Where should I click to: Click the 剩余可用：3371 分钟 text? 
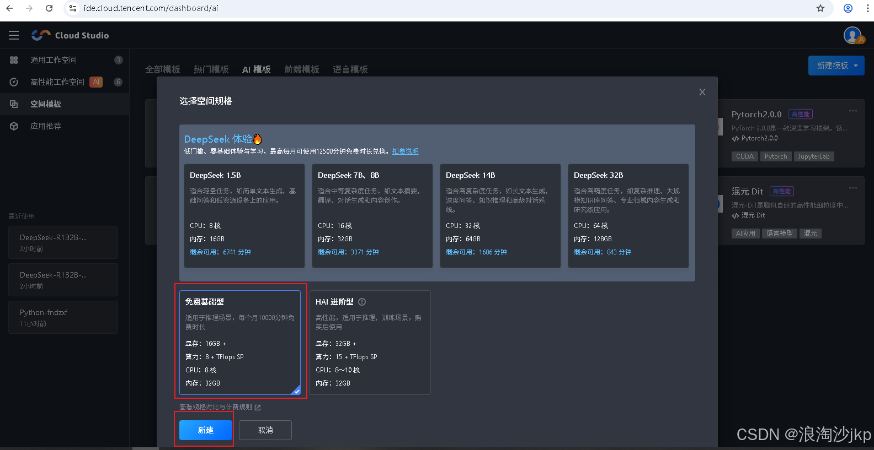point(348,252)
